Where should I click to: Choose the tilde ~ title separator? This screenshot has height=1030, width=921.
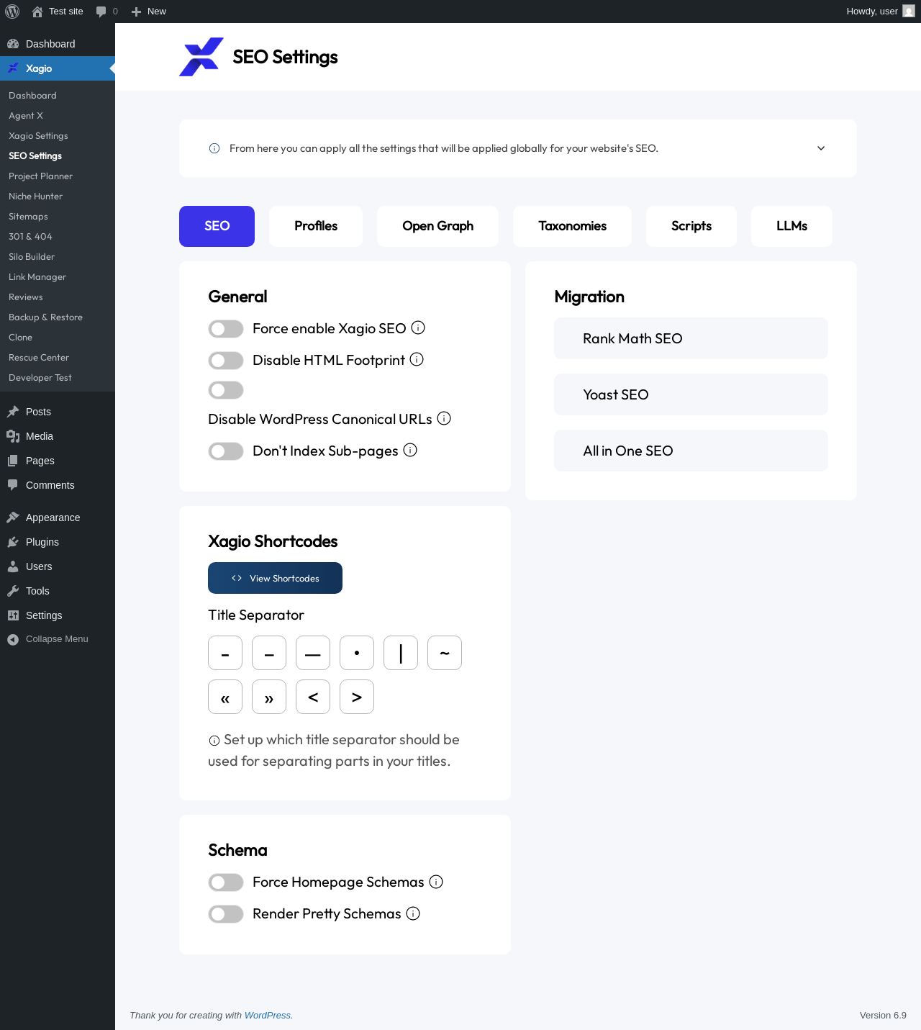pos(445,653)
